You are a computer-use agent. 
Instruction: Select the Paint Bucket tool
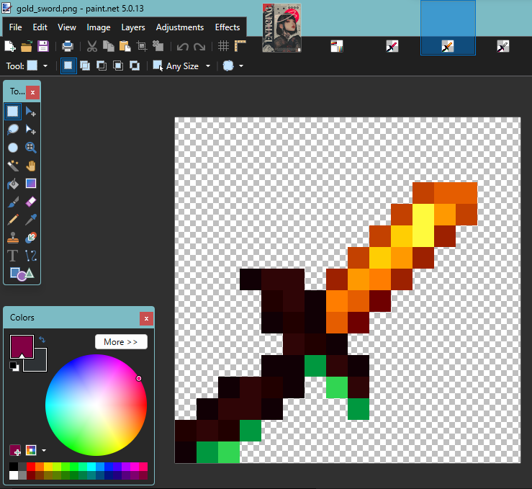coord(13,184)
